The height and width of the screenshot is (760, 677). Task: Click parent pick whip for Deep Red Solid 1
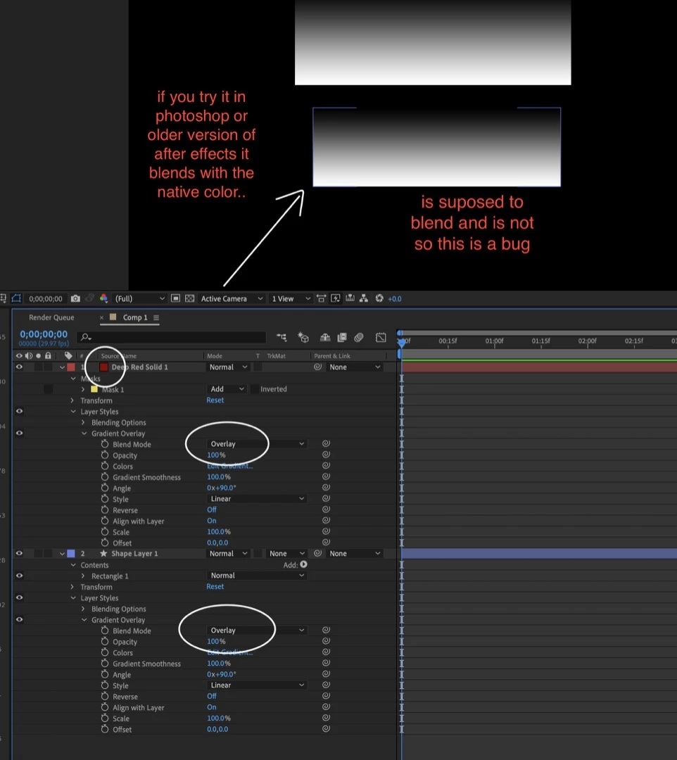coord(317,367)
